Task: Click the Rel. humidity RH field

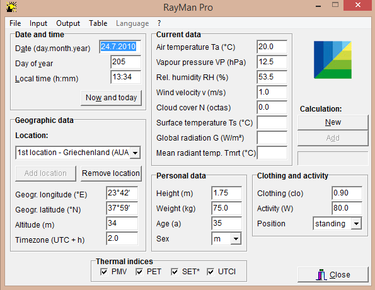Action: click(272, 77)
